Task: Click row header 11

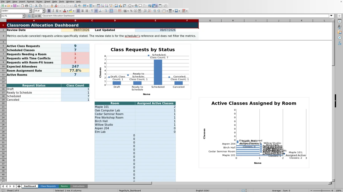Action: click(x=3, y=71)
